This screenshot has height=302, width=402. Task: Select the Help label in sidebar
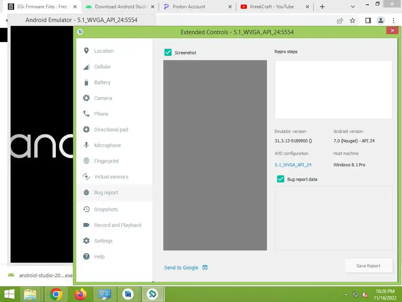coord(99,256)
